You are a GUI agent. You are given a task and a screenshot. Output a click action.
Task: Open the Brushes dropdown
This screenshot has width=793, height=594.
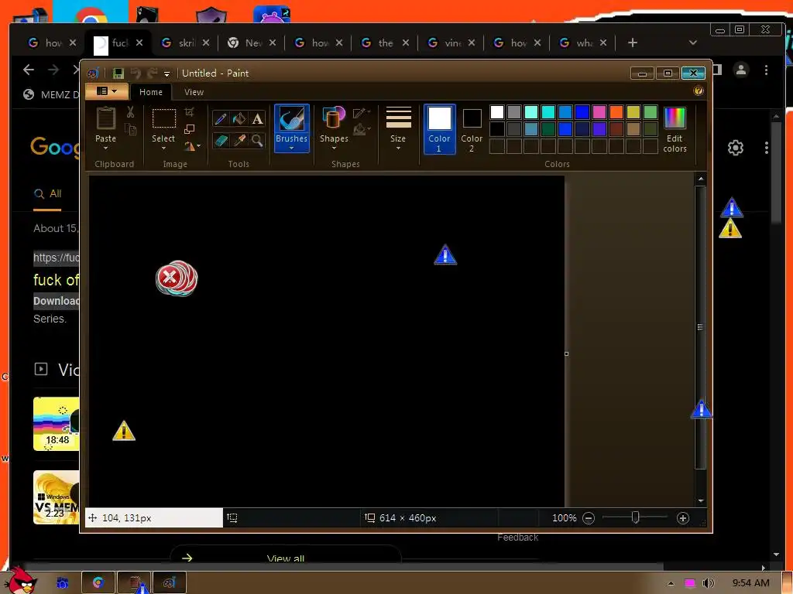click(291, 148)
